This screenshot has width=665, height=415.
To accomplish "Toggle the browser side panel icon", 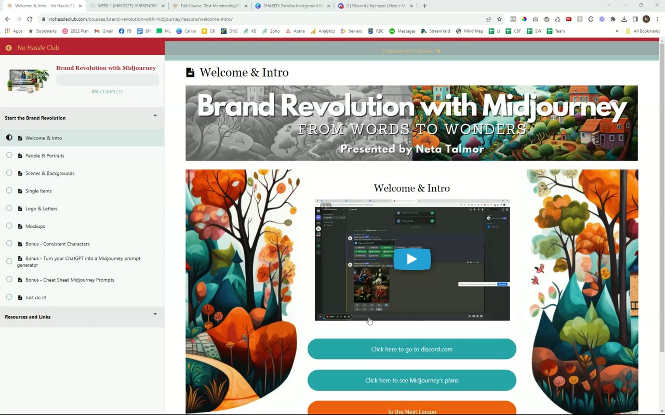I will pyautogui.click(x=635, y=19).
